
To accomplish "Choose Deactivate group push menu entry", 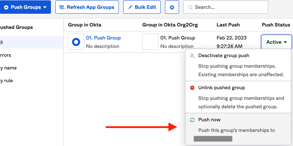I will [x=239, y=65].
